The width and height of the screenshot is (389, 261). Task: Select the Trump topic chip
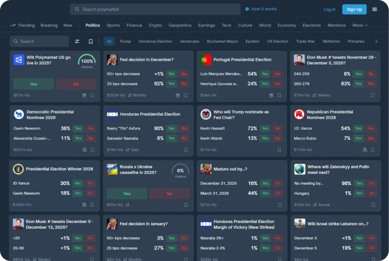point(125,41)
